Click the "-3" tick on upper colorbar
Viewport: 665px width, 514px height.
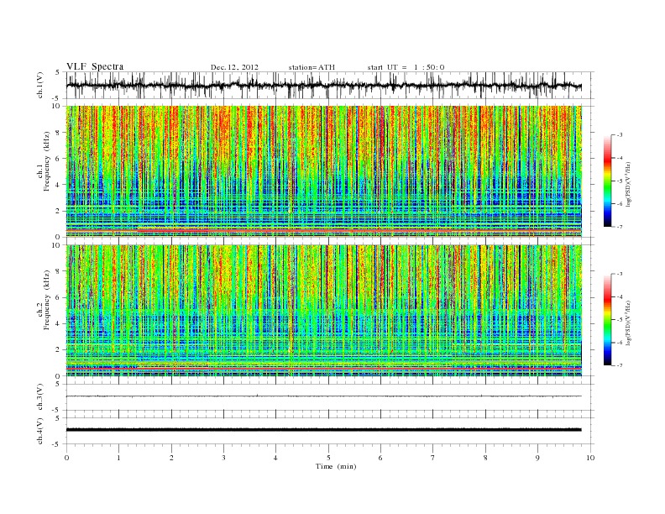coord(619,135)
